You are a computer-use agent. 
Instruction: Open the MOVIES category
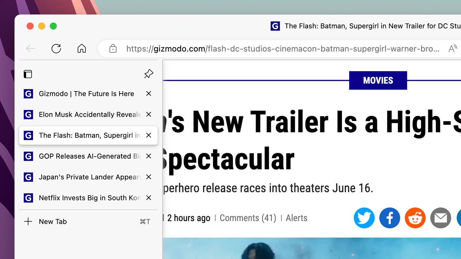[x=378, y=80]
